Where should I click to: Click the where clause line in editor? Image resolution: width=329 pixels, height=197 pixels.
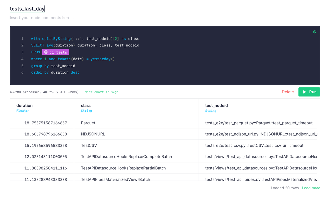(72, 59)
